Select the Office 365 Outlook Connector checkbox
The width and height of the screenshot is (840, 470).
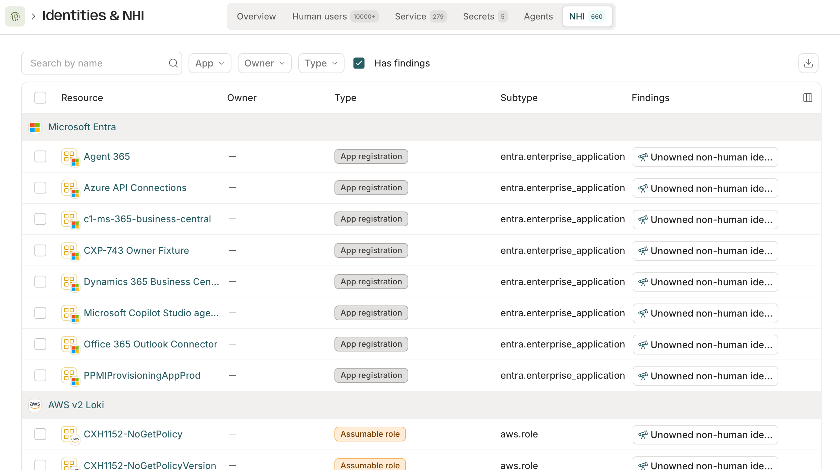point(40,344)
